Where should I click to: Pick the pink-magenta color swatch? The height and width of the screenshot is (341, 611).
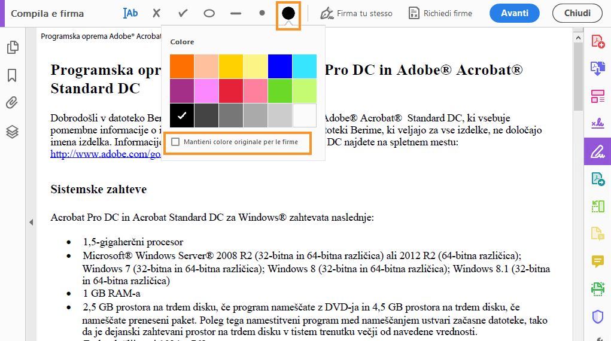[x=206, y=91]
